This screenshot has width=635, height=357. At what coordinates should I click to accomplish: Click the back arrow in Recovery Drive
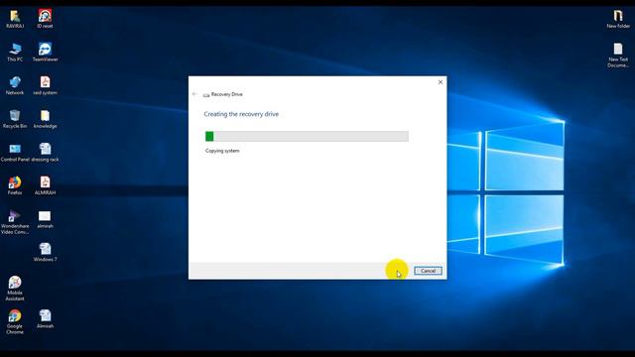194,94
